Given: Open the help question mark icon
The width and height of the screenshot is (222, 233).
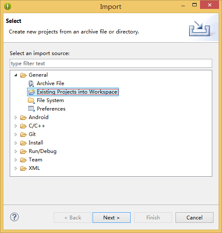Looking at the screenshot, I should coord(14,217).
